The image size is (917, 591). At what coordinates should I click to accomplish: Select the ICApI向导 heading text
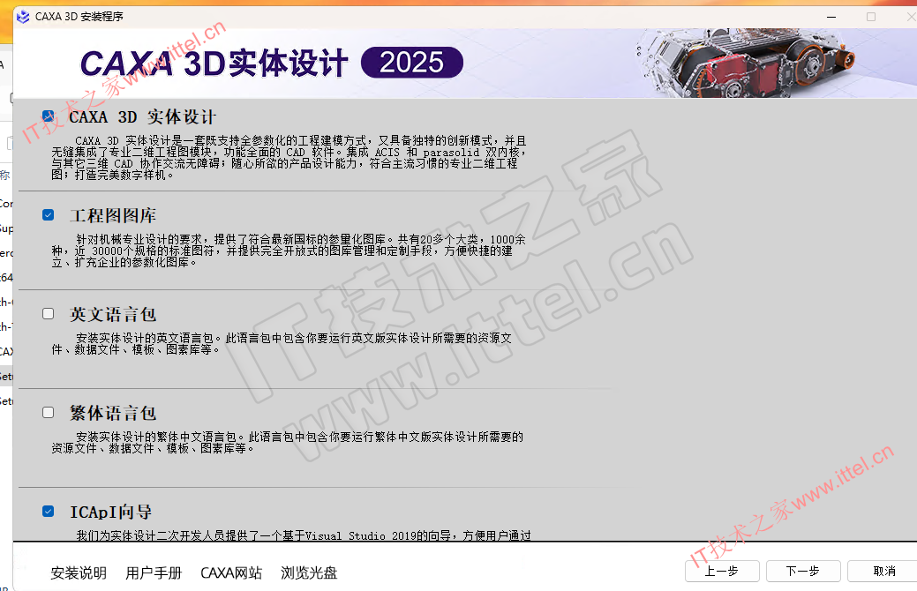[x=110, y=512]
